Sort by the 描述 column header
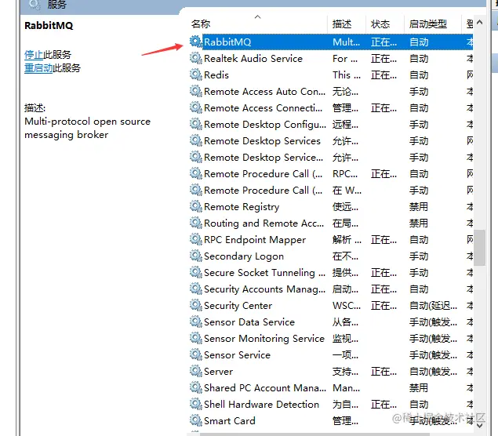This screenshot has width=498, height=436. coord(342,24)
